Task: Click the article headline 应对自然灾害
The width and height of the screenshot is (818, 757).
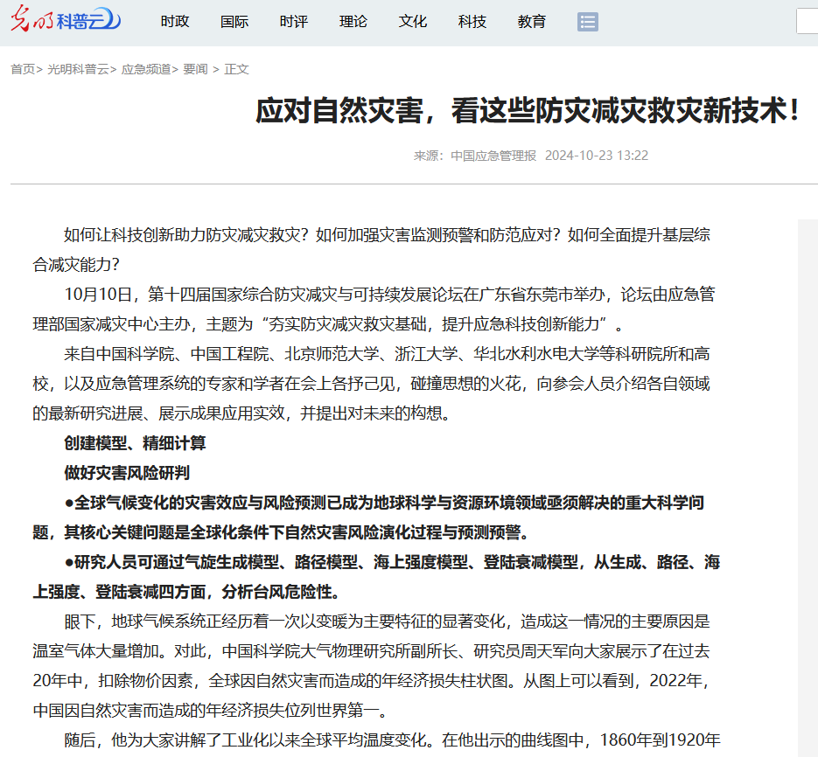Action: [x=528, y=112]
